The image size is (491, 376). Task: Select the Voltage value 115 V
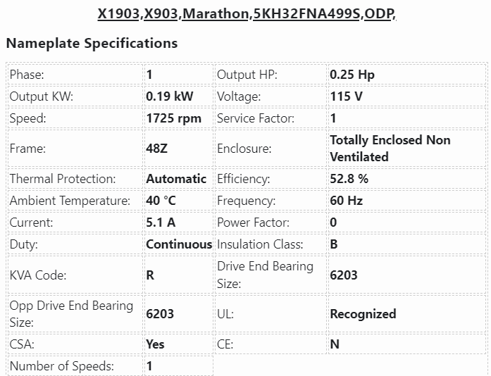pos(346,96)
